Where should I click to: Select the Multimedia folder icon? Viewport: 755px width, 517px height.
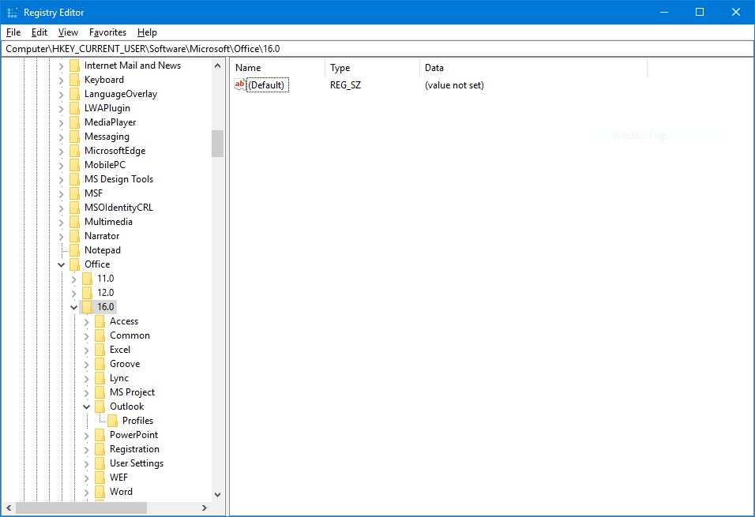coord(74,222)
